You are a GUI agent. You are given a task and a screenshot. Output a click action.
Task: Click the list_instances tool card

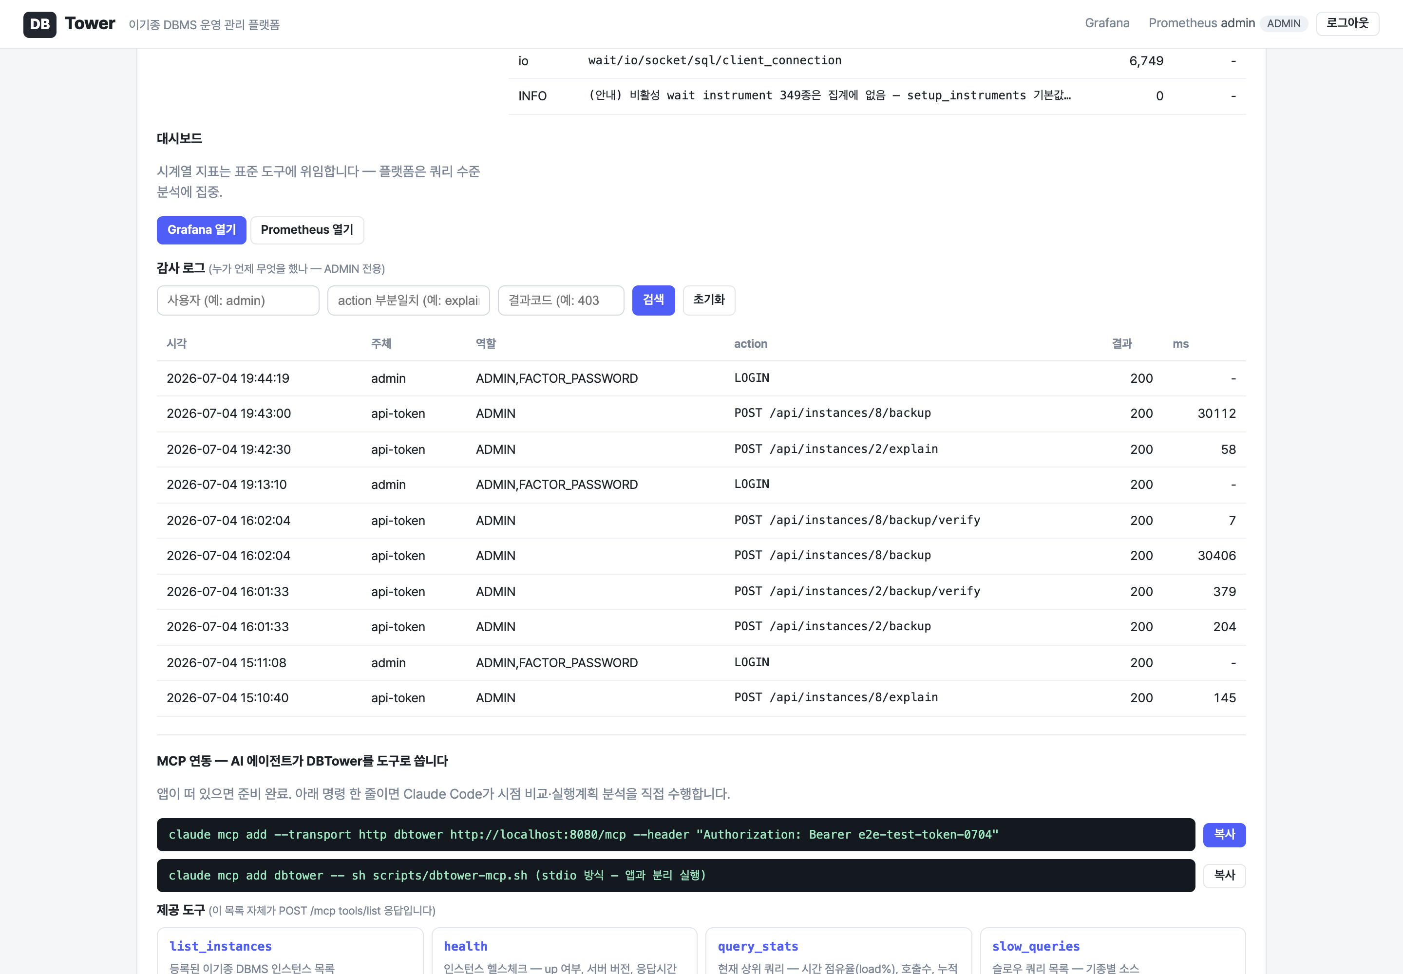pyautogui.click(x=289, y=951)
